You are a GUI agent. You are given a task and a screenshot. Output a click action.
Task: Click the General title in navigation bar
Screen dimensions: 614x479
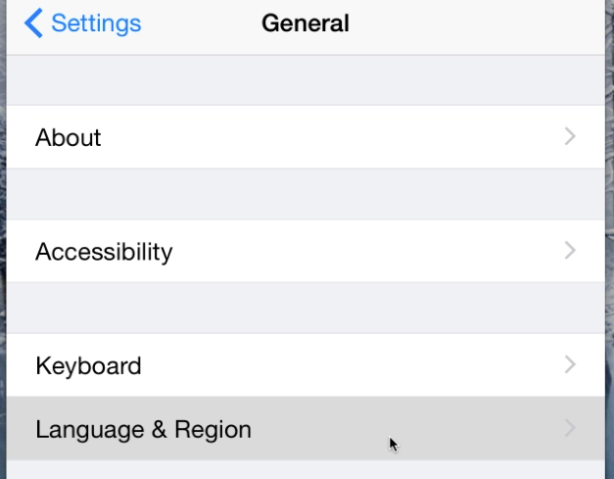click(306, 24)
